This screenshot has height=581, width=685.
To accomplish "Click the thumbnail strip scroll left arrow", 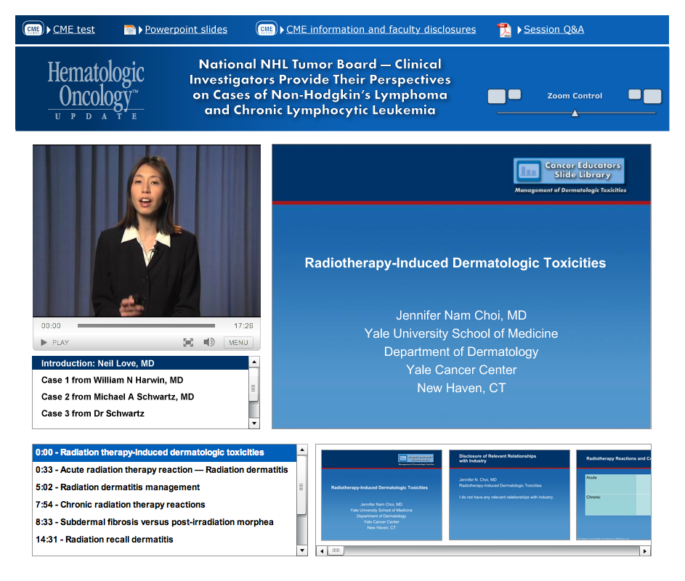I will [x=322, y=550].
